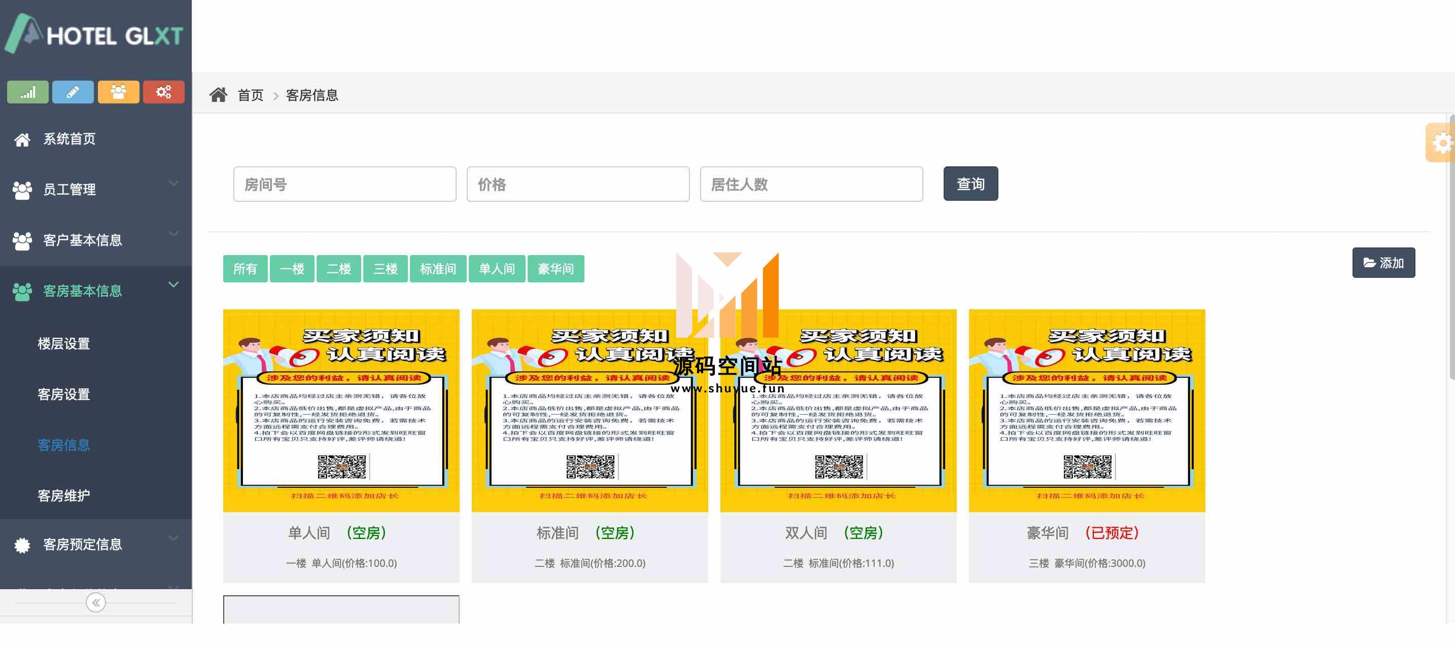Click the 单人间 (空房) room title

(338, 533)
